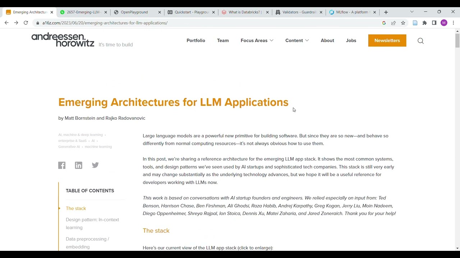The width and height of the screenshot is (460, 258).
Task: Share article on Twitter
Action: click(95, 165)
